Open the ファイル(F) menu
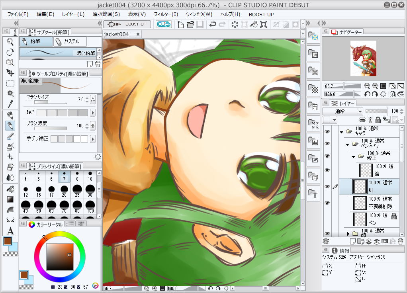Screen dimensions: 407x293 pyautogui.click(x=18, y=15)
